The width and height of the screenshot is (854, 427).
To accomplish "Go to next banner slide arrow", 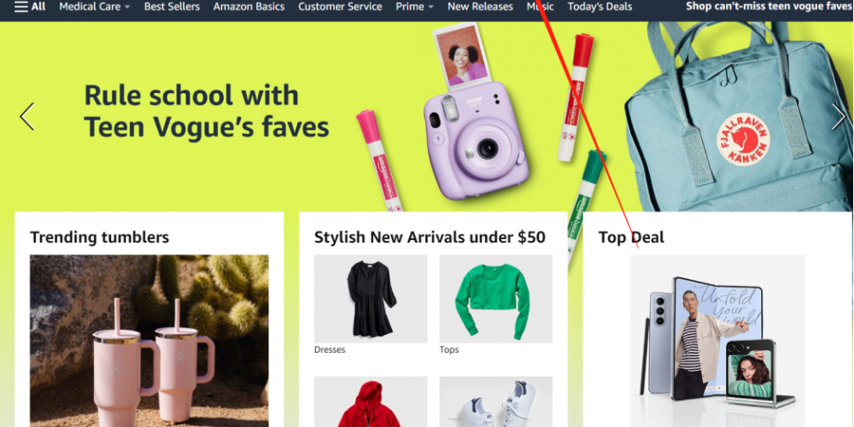I will point(839,116).
